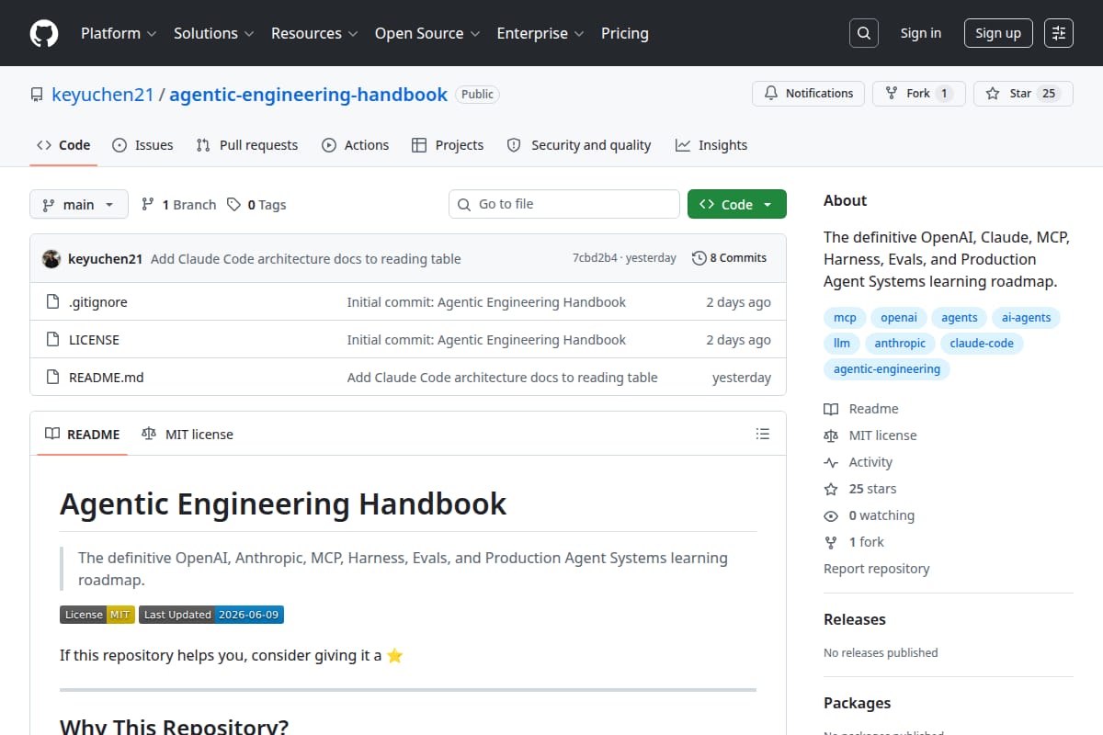Open the Code tab
1103x735 pixels.
[63, 145]
